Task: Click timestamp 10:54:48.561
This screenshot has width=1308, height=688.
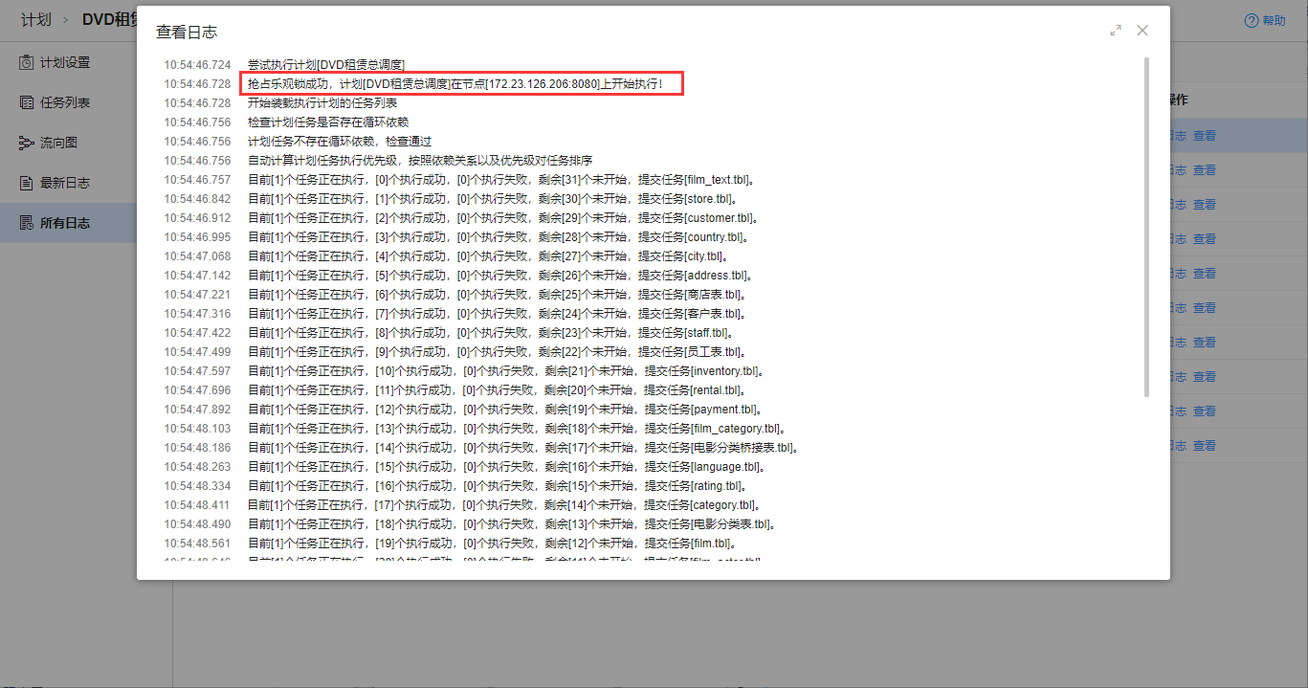Action: [197, 544]
